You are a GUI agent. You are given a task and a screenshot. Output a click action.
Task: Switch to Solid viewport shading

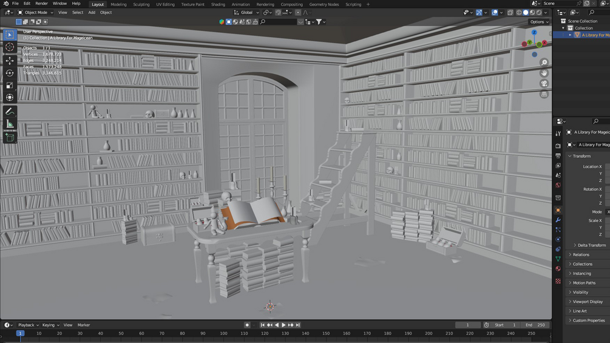[526, 12]
